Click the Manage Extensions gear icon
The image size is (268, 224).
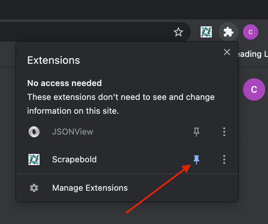34,188
